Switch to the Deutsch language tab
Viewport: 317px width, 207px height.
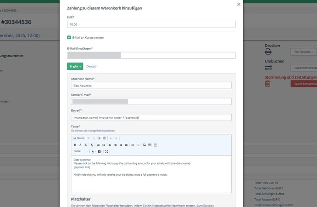91,66
